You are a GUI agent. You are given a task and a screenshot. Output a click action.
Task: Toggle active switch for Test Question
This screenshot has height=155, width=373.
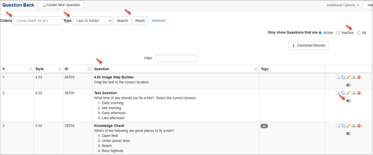(348, 101)
